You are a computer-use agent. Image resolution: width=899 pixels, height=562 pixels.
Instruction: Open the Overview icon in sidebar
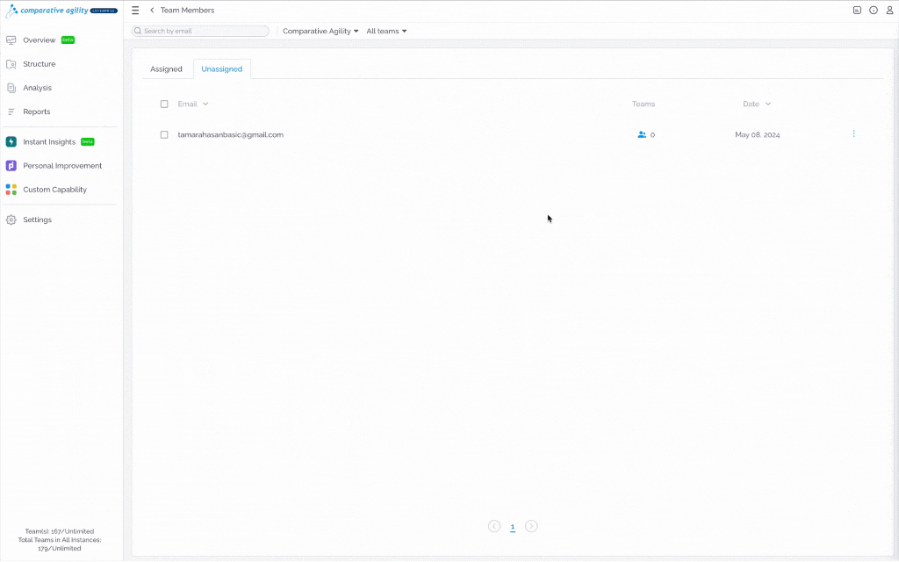[x=11, y=40]
